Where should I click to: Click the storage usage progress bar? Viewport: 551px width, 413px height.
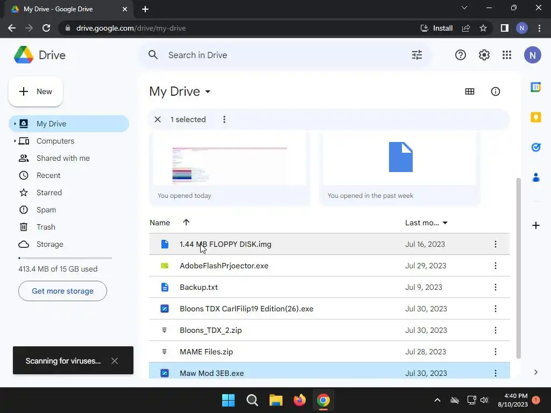65,258
